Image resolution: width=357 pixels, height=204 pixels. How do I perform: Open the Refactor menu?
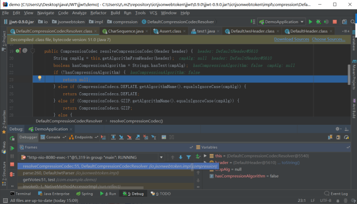click(98, 13)
